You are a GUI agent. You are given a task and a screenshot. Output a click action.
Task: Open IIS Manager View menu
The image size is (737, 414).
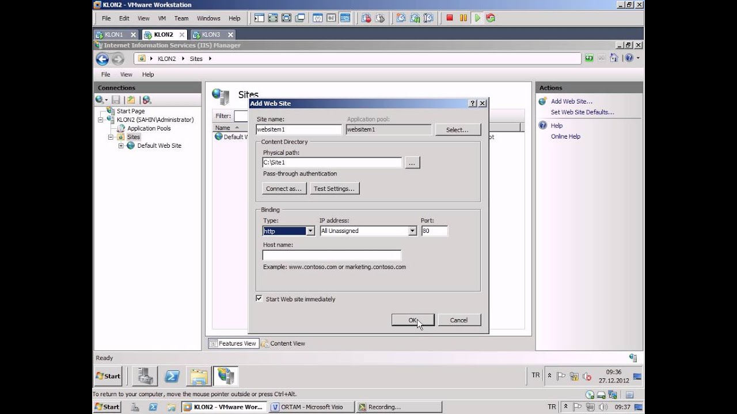click(126, 74)
